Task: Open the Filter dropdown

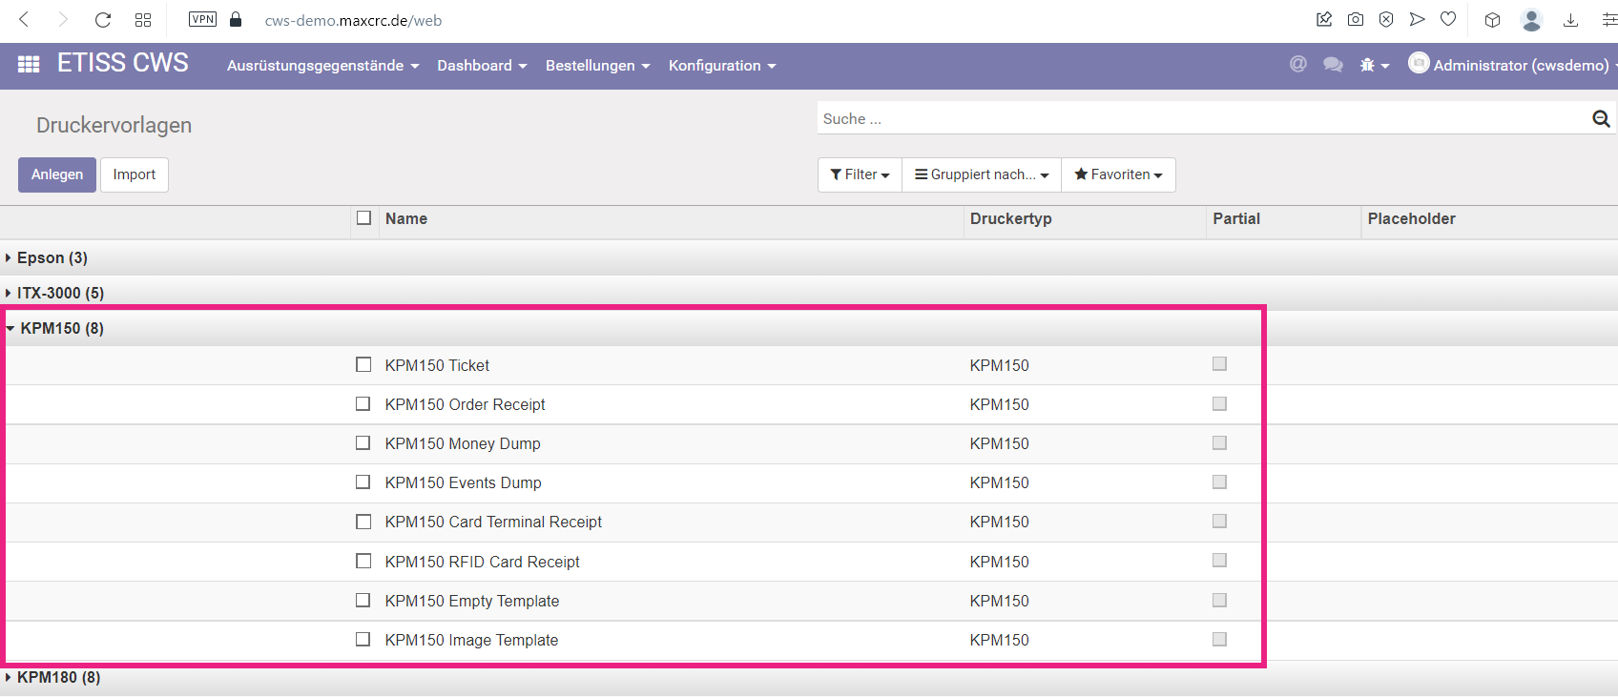Action: tap(860, 174)
